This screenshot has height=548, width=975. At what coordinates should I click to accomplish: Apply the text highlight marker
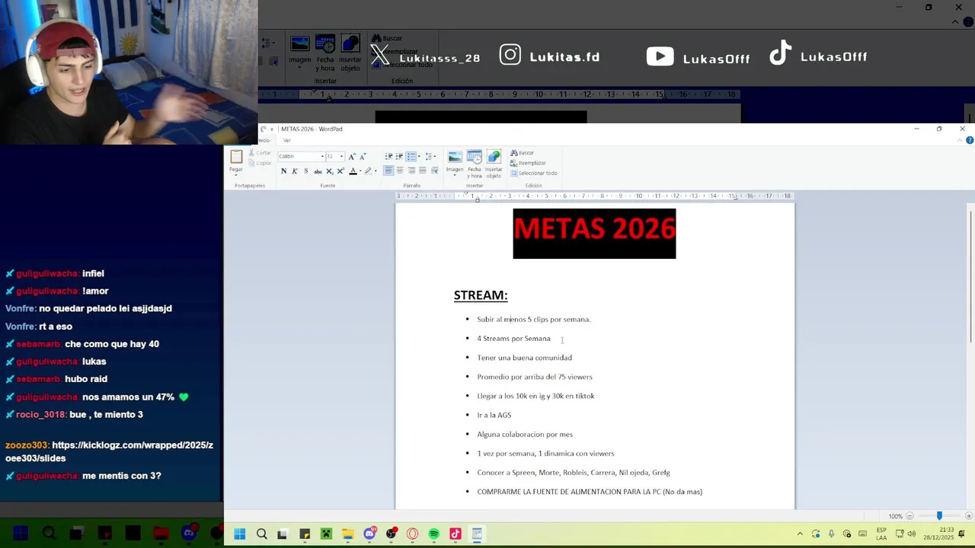point(368,171)
